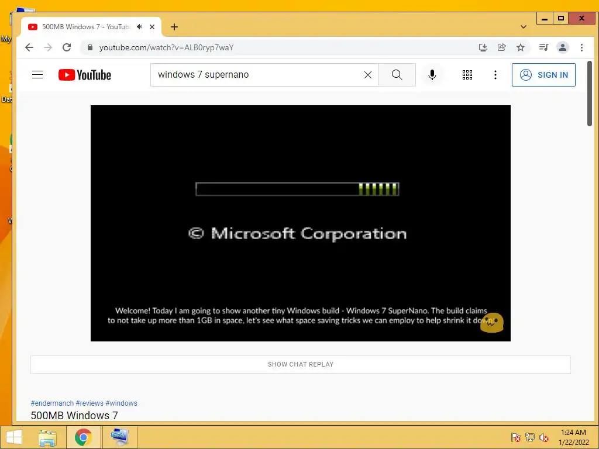The image size is (599, 449).
Task: Open the #endermanch hashtag
Action: pyautogui.click(x=52, y=403)
